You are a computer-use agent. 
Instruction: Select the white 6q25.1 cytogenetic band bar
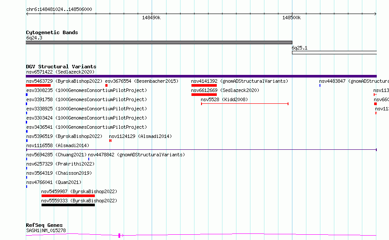pos(334,53)
